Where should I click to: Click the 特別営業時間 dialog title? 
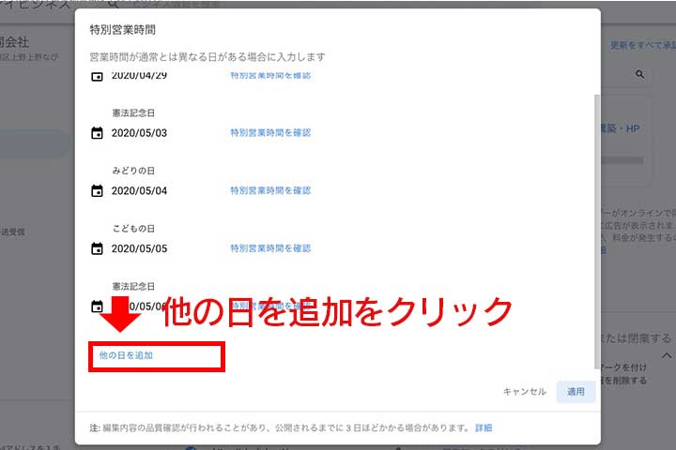tap(122, 30)
